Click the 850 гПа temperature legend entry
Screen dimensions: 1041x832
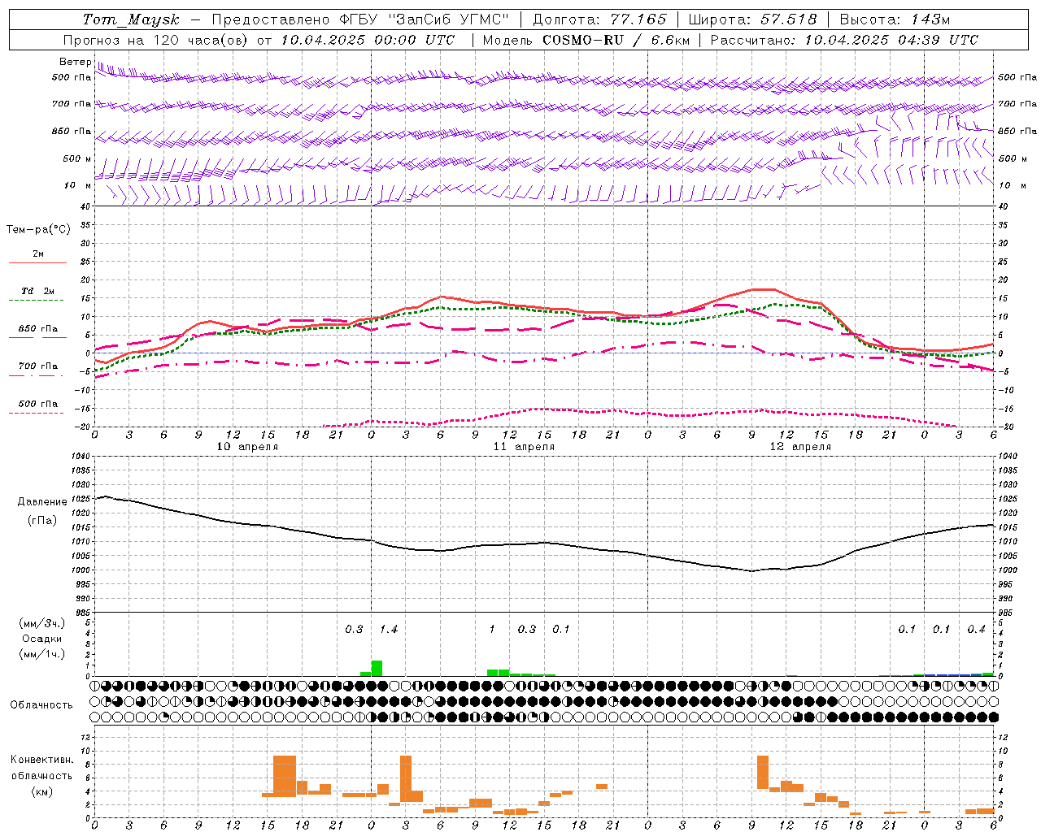[x=38, y=329]
